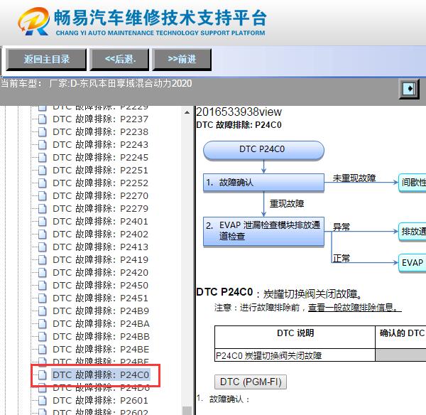Screen dimensions: 426x415
Task: Click document icon beside P2270
Action: [x=42, y=196]
